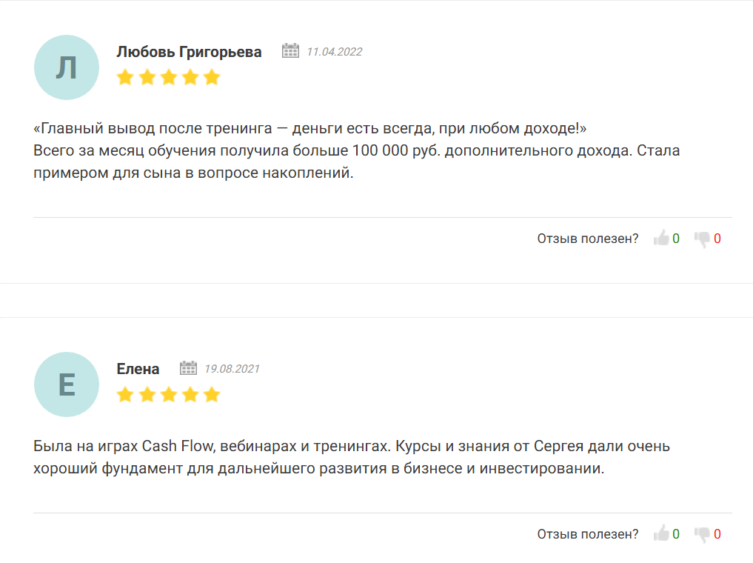The image size is (753, 563).
Task: Click the red dislike count on first review
Action: click(717, 239)
